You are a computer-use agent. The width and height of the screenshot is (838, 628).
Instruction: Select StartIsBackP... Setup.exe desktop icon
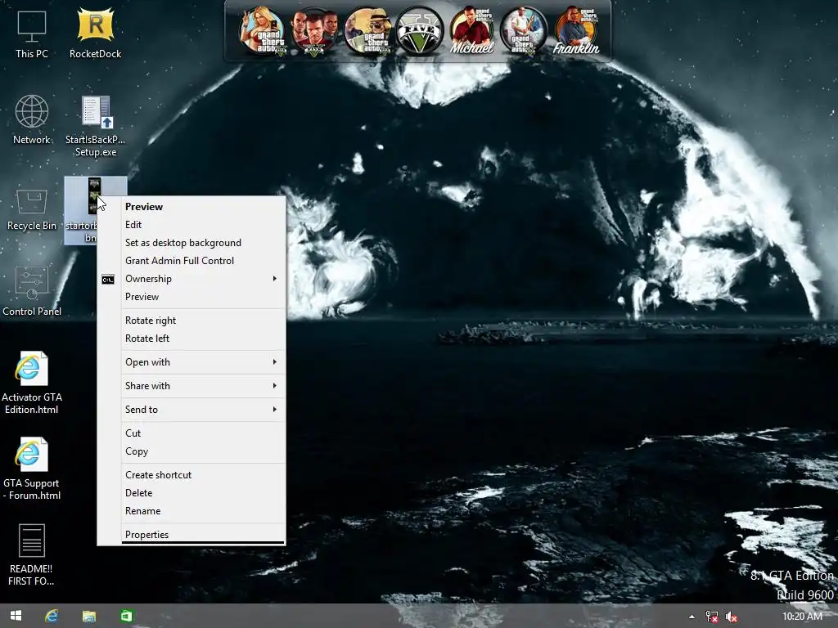coord(95,126)
